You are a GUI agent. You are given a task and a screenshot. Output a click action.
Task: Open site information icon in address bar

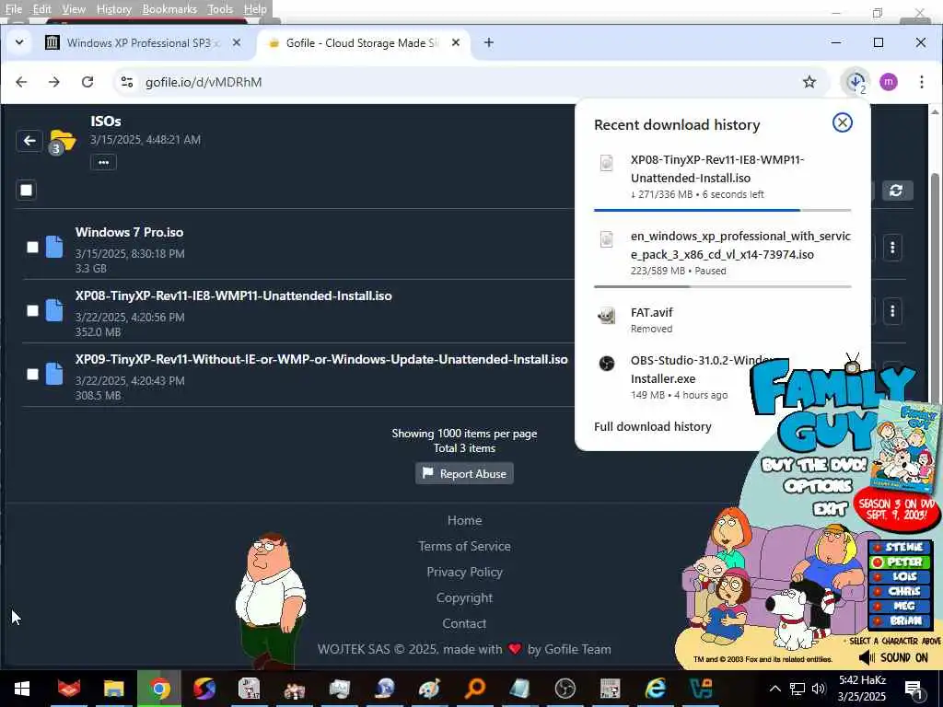[127, 82]
